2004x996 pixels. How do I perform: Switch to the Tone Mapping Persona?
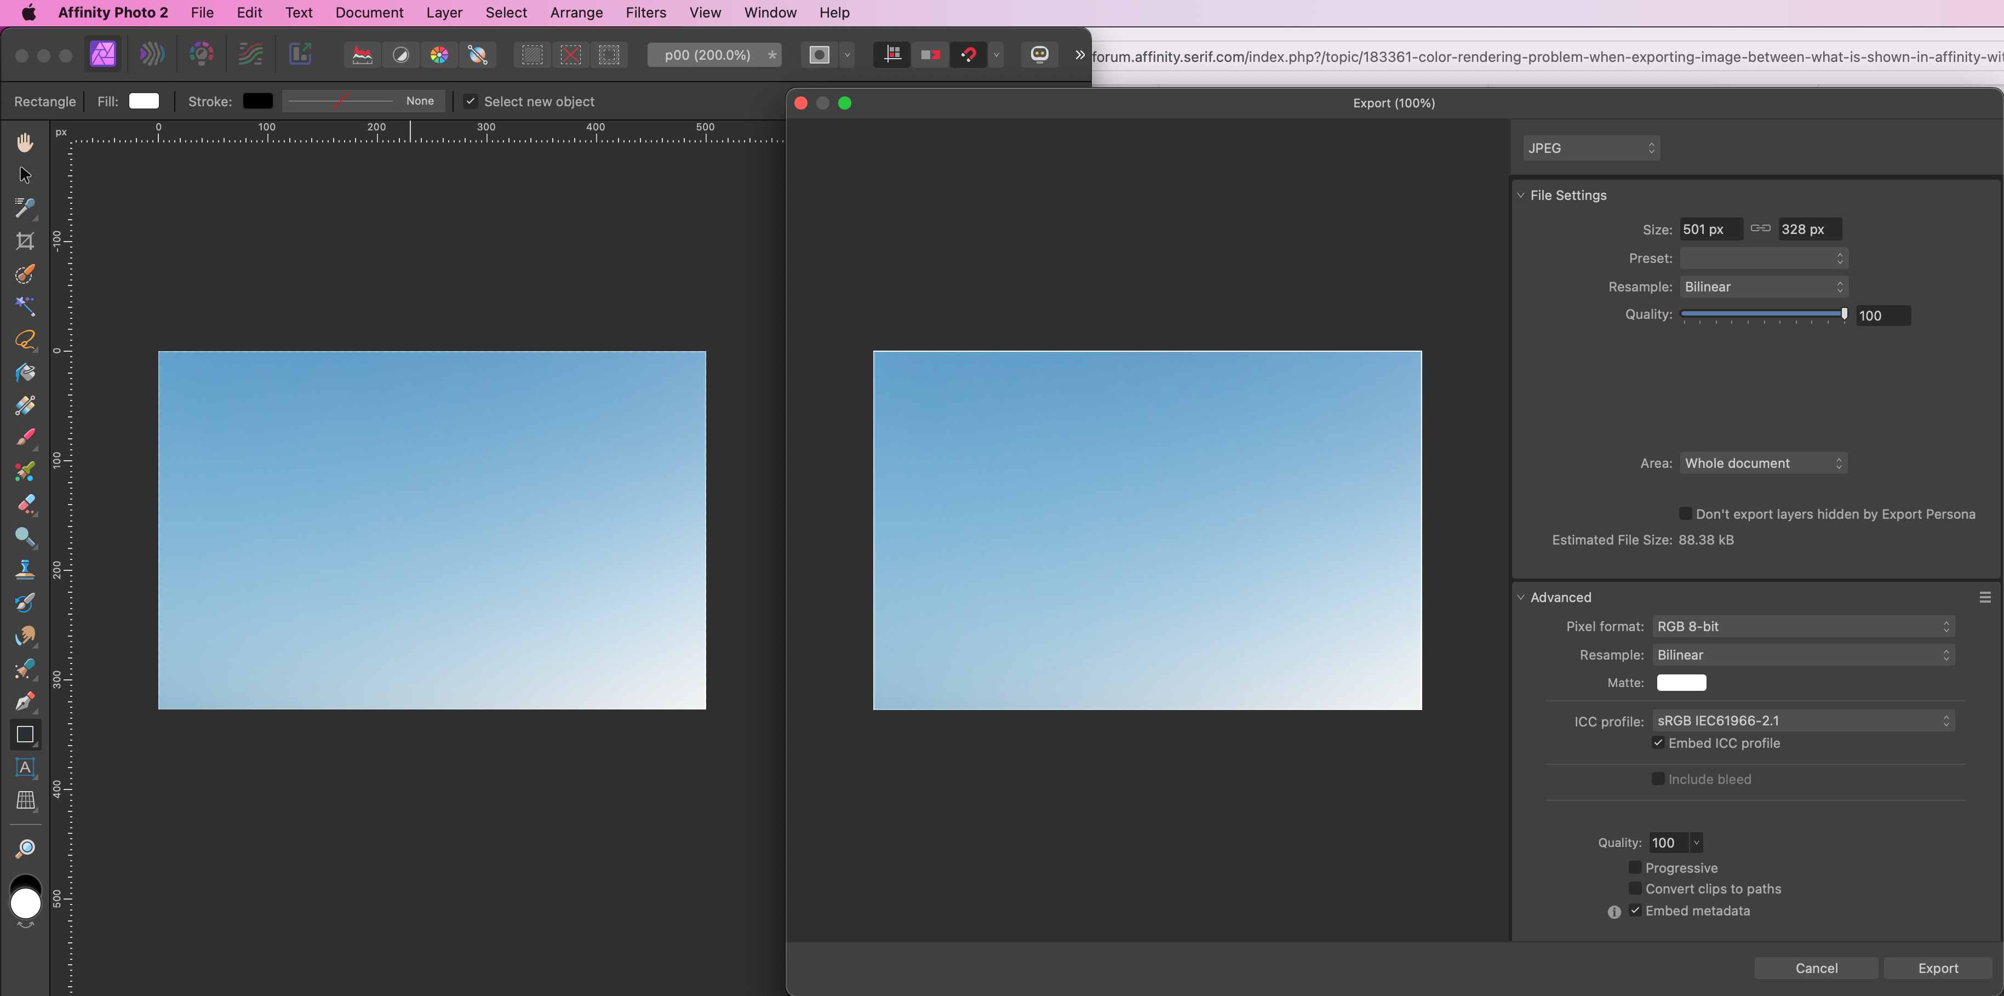click(x=250, y=54)
